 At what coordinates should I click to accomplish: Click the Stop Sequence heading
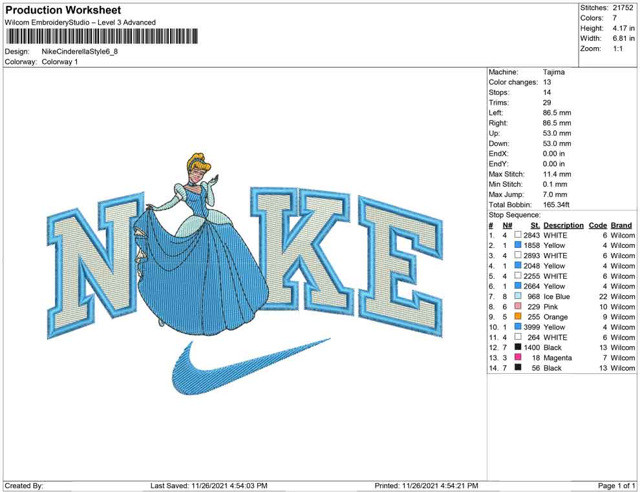pos(515,215)
